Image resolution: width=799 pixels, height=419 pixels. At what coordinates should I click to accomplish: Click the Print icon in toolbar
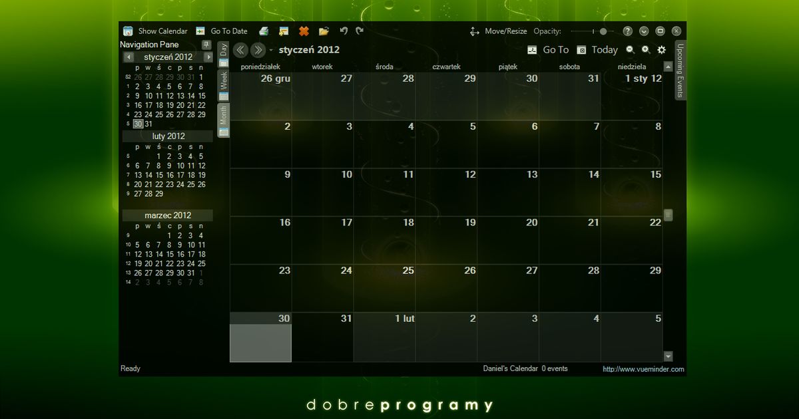coord(264,31)
